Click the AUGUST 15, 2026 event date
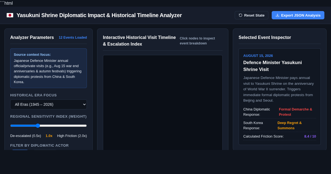331x174 pixels. [x=258, y=56]
